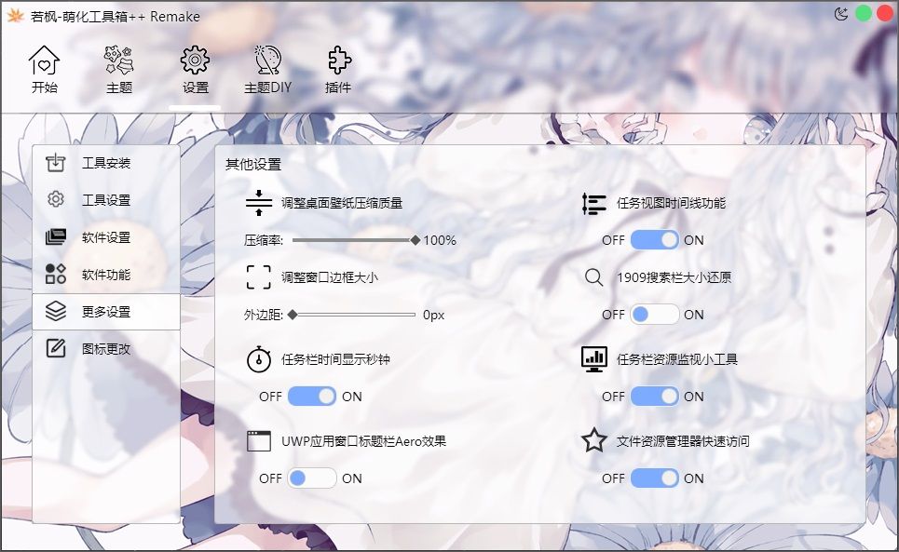Toggle 1909搜索栏大小还原 switch

pyautogui.click(x=655, y=315)
